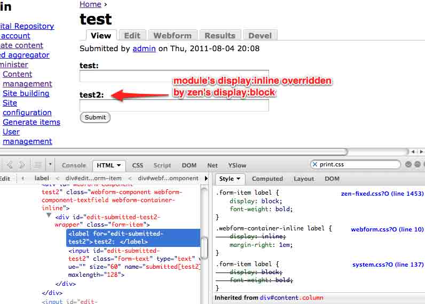Open div#content.column inherited link
Viewport: 425px width, 304px height.
click(x=292, y=298)
